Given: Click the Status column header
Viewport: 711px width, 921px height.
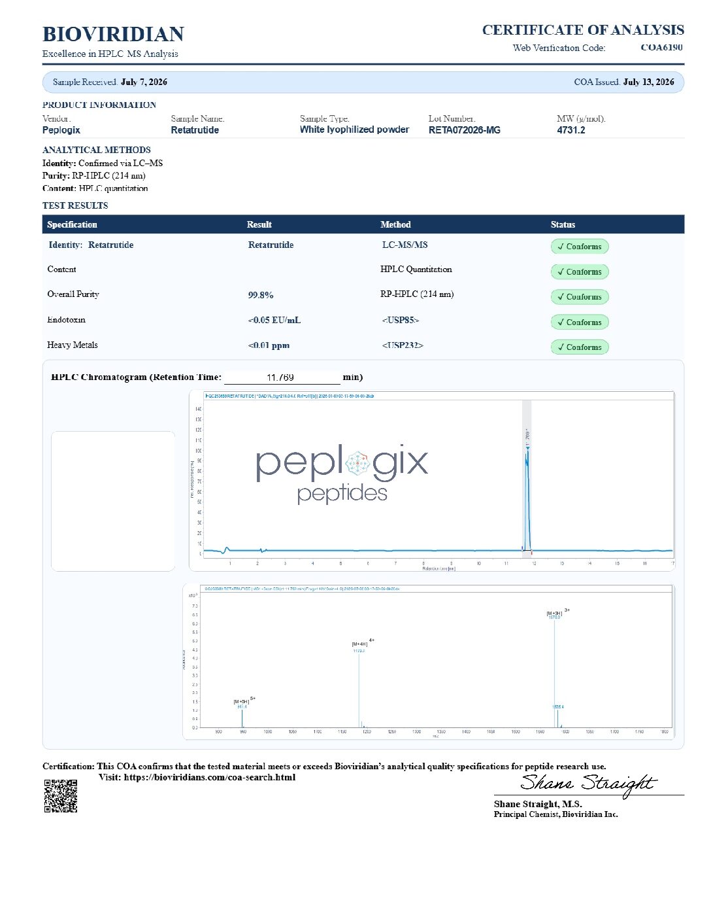Looking at the screenshot, I should point(563,224).
